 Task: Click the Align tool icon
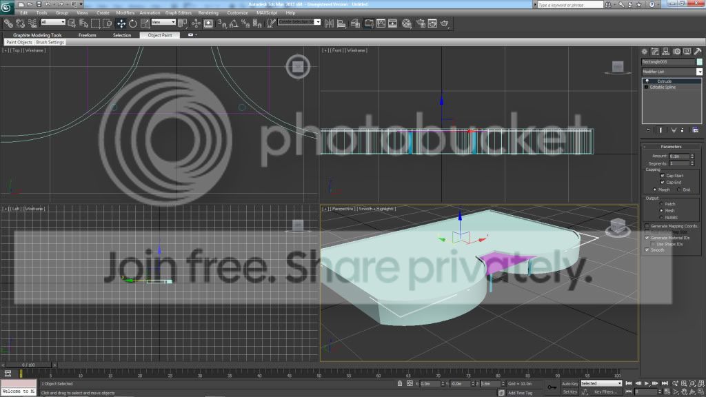(x=341, y=23)
